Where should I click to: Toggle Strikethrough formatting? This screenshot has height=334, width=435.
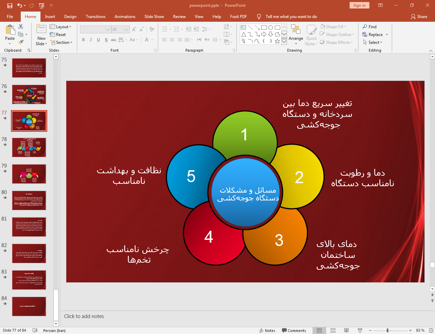[114, 40]
